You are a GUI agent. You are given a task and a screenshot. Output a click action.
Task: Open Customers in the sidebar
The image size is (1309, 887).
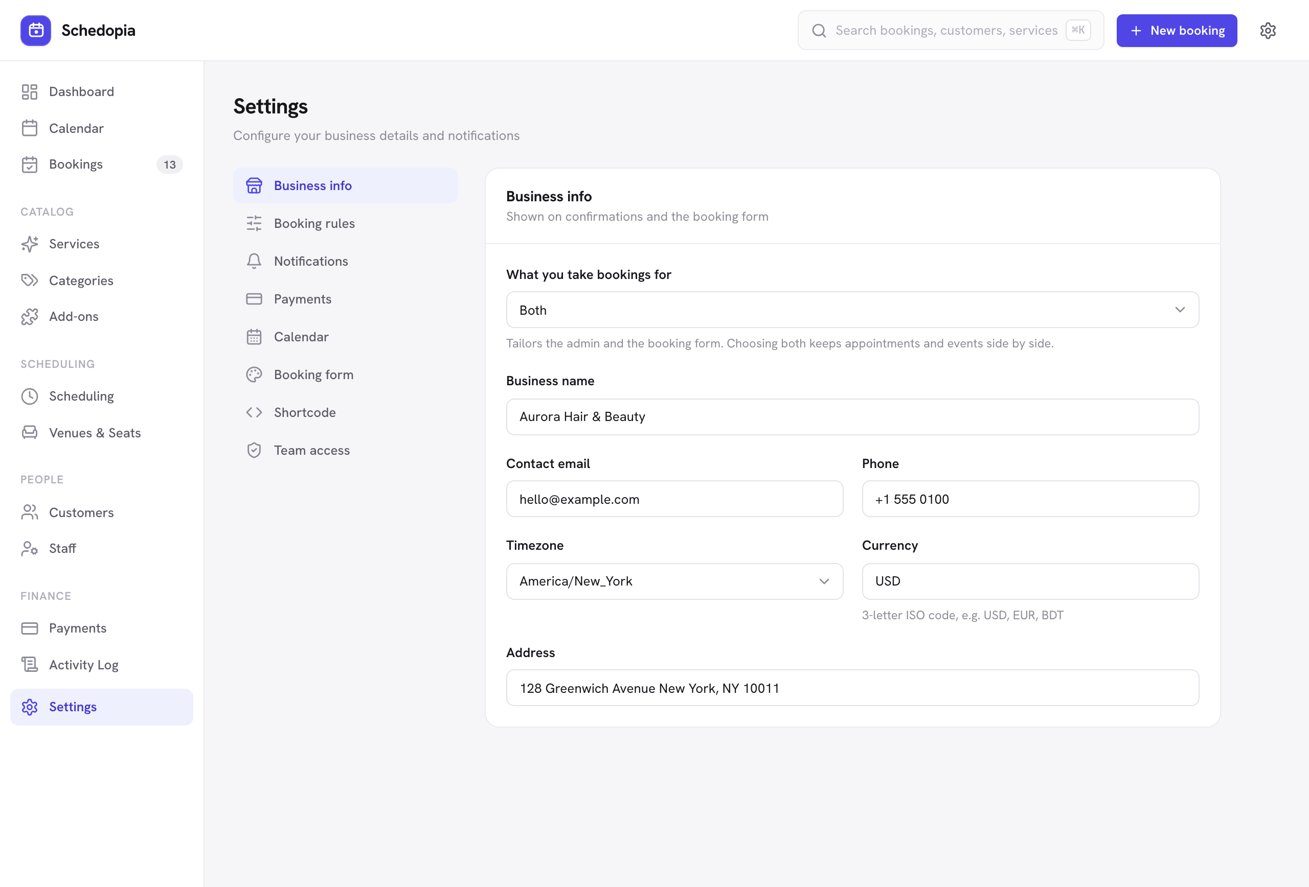point(101,512)
